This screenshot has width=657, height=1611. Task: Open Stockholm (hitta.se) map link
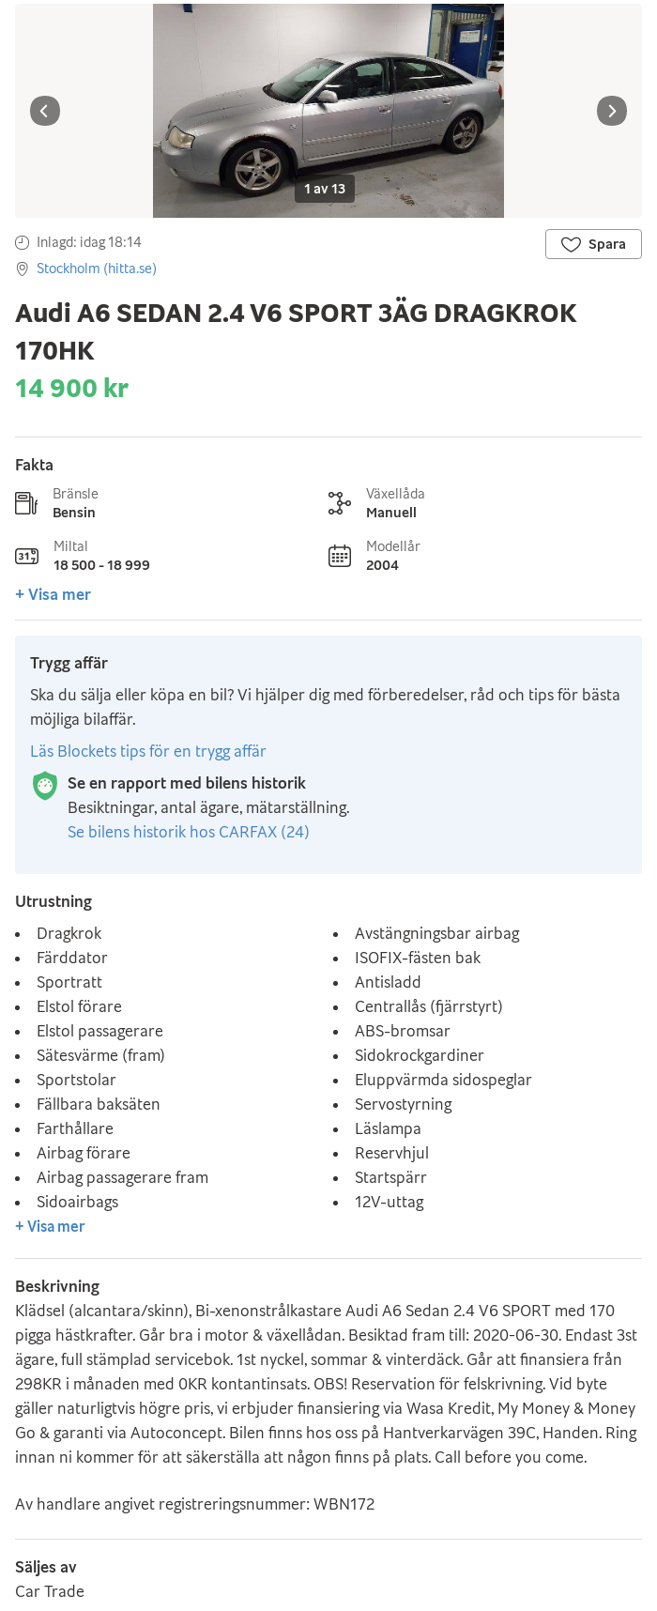(97, 268)
